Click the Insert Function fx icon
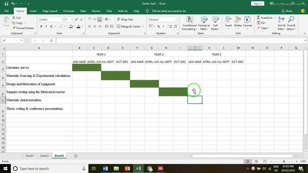Screen dimensions: 308x173 51,40
